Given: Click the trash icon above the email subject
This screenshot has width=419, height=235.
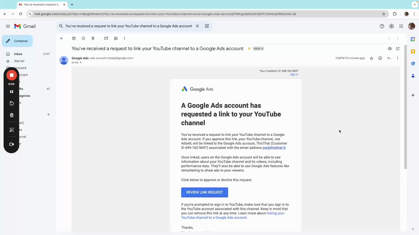Looking at the screenshot, I should coord(93,39).
